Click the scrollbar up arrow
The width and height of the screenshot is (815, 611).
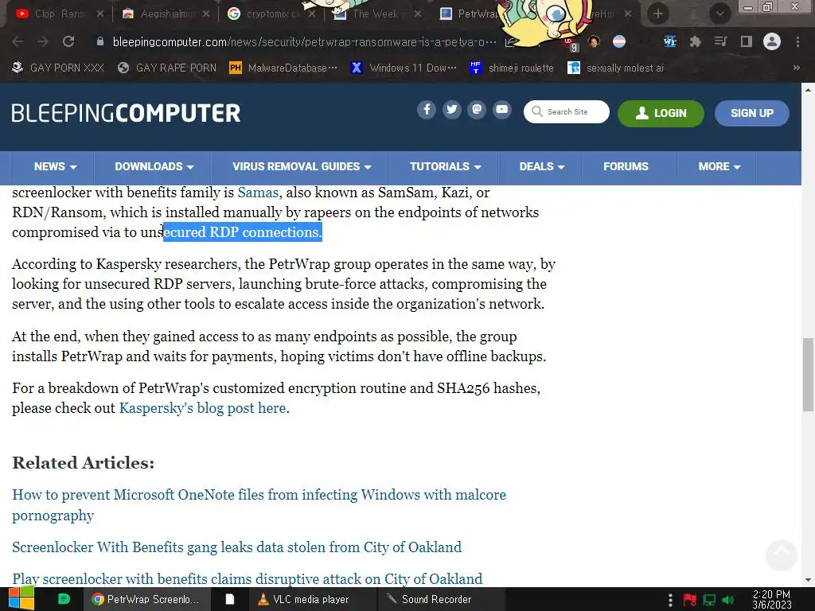tap(808, 89)
